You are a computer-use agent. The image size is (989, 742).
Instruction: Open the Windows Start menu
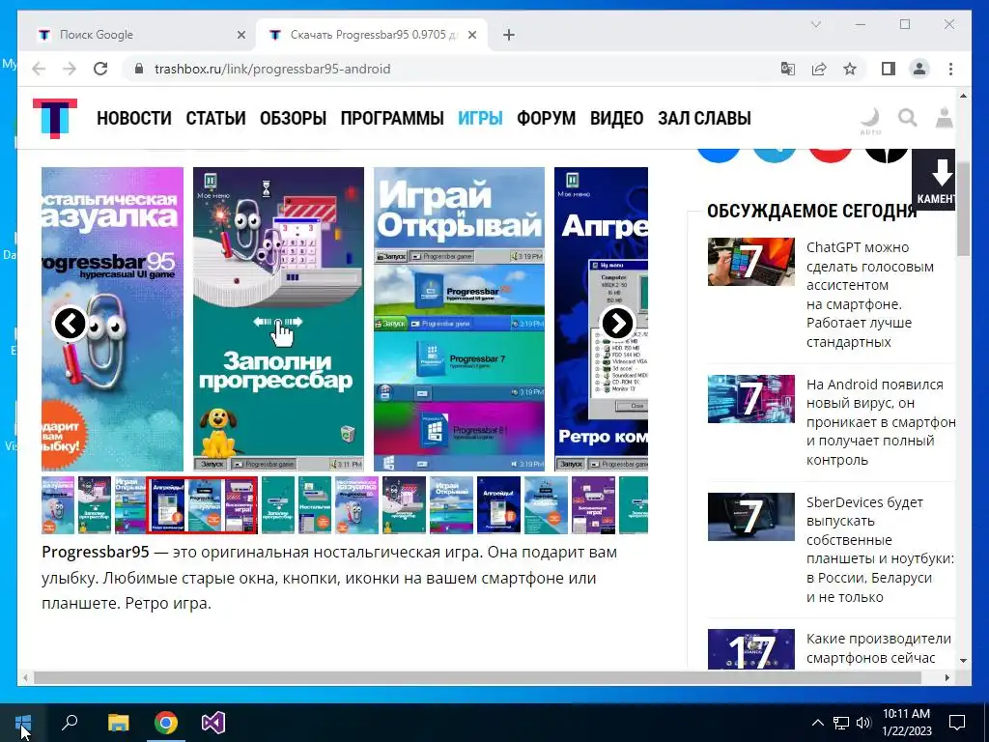pyautogui.click(x=23, y=723)
